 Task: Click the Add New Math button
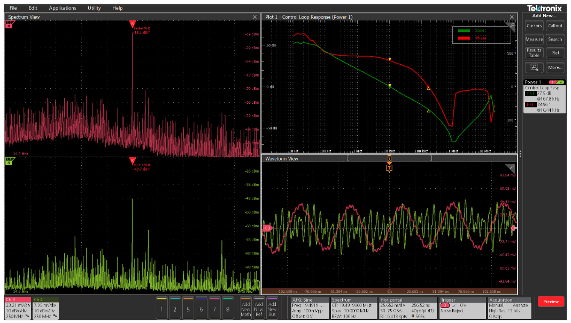245,307
